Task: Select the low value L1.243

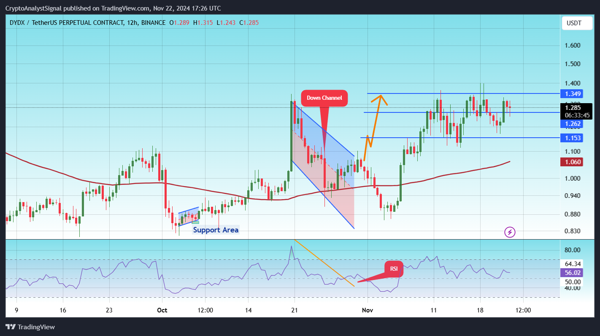Action: [x=226, y=22]
